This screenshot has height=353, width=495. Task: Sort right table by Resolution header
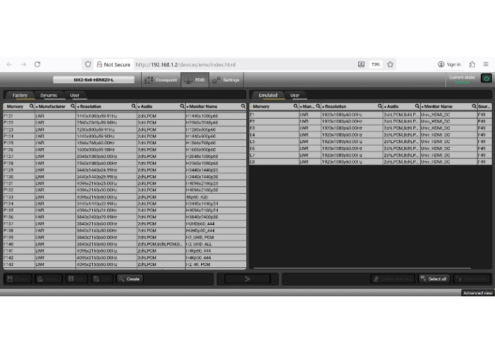(x=336, y=107)
